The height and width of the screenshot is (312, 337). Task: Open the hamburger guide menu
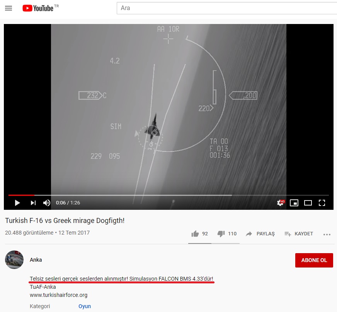point(9,8)
